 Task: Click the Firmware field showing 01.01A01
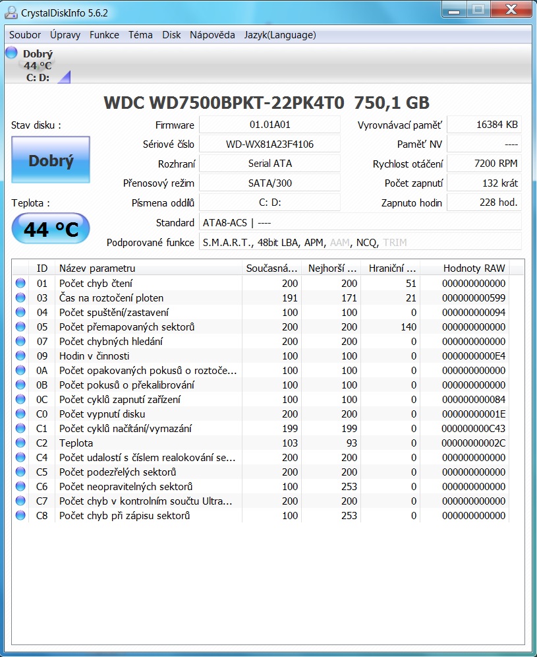coord(269,125)
